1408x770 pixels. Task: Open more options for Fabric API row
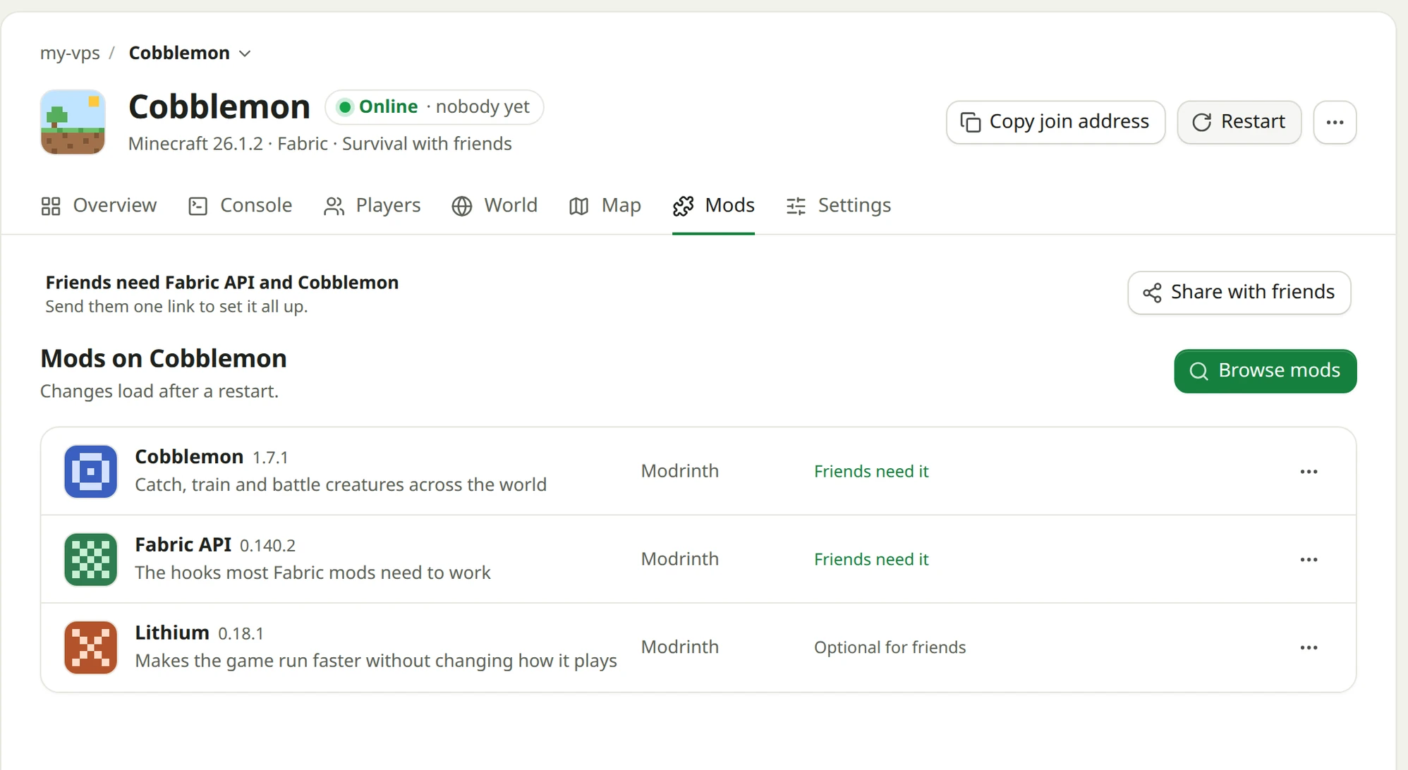pyautogui.click(x=1309, y=559)
